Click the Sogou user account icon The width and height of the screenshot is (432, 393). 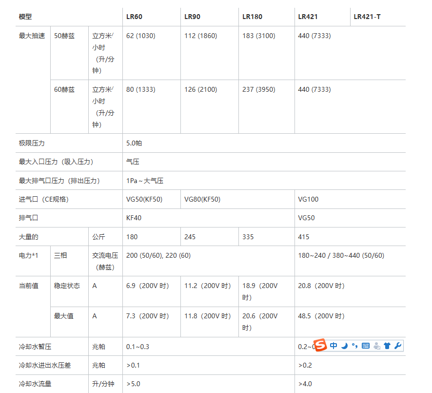pos(376,346)
